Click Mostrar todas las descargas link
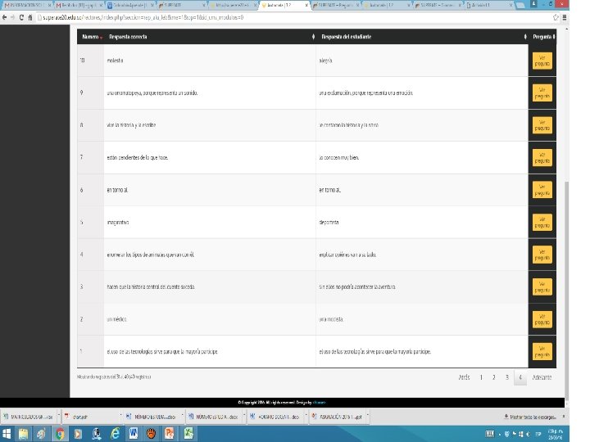590x442 pixels. [x=530, y=417]
